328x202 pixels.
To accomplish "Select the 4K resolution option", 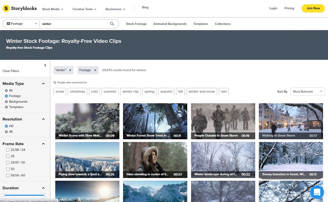I will pyautogui.click(x=7, y=131).
